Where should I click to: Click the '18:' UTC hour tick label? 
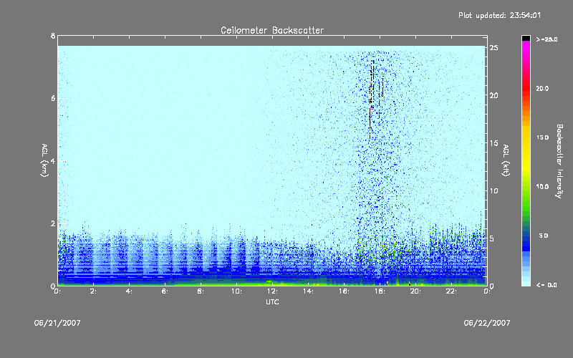coord(380,291)
